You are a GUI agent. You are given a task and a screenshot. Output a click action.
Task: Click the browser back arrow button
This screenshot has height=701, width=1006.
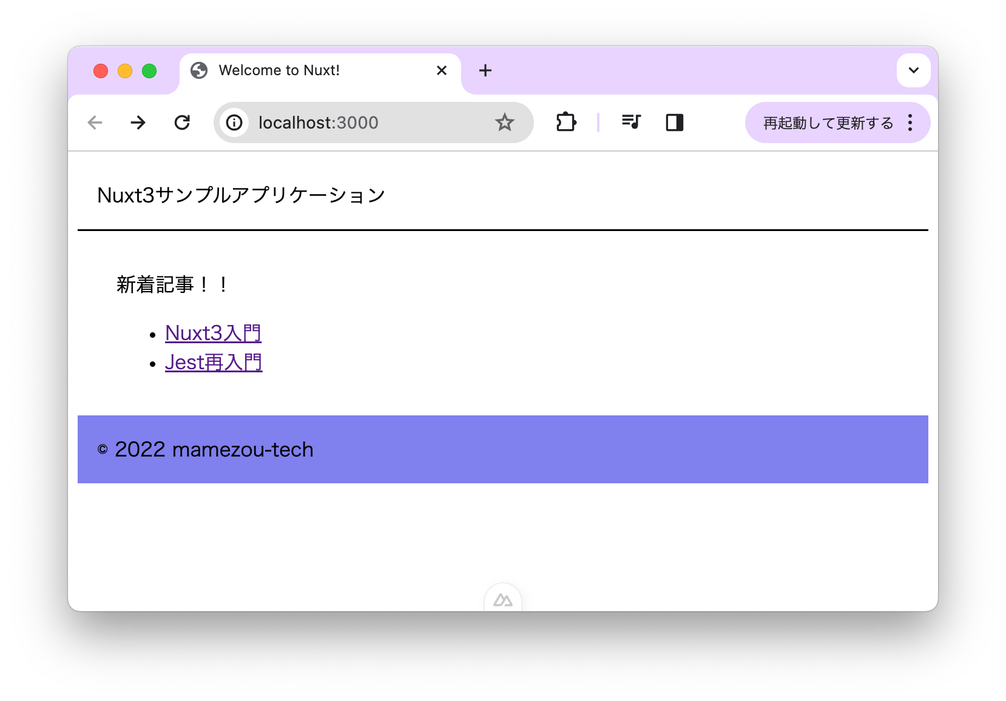coord(95,122)
